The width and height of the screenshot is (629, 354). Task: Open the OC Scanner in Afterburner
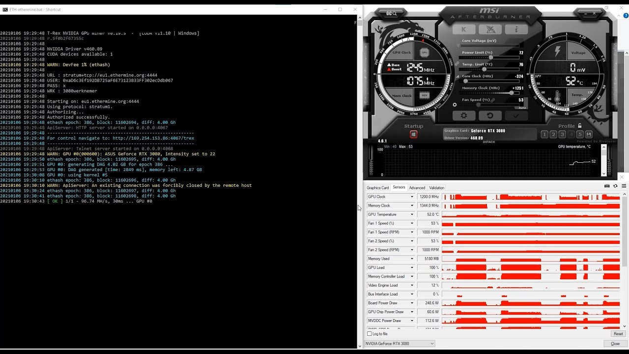pyautogui.click(x=391, y=13)
